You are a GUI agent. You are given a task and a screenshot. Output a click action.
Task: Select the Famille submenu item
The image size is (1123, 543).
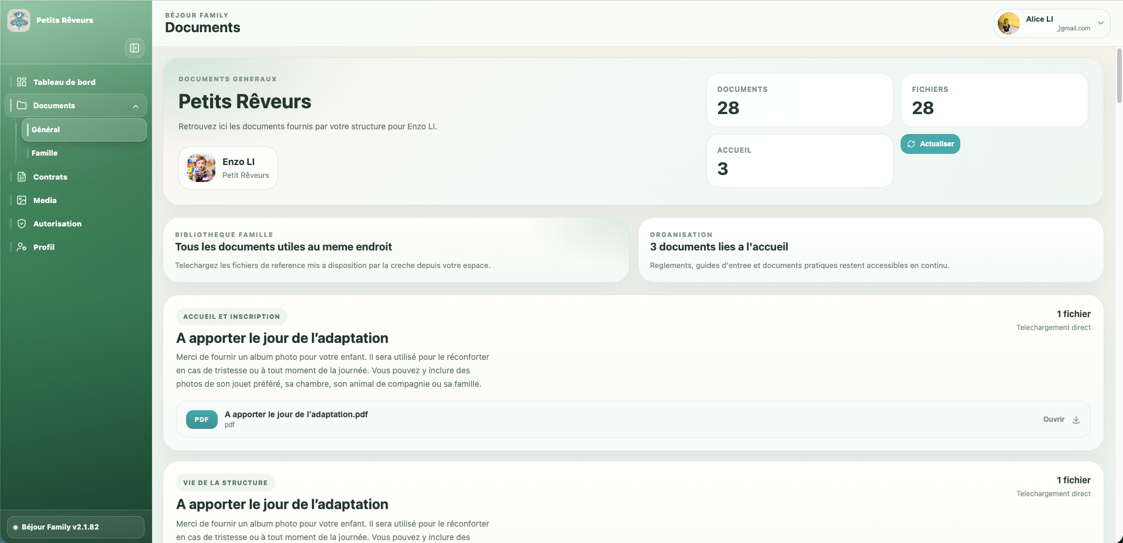tap(84, 153)
